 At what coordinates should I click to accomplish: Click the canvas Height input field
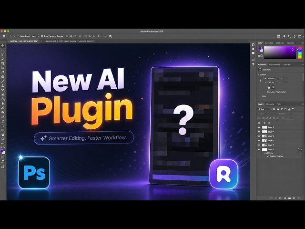[x=271, y=83]
